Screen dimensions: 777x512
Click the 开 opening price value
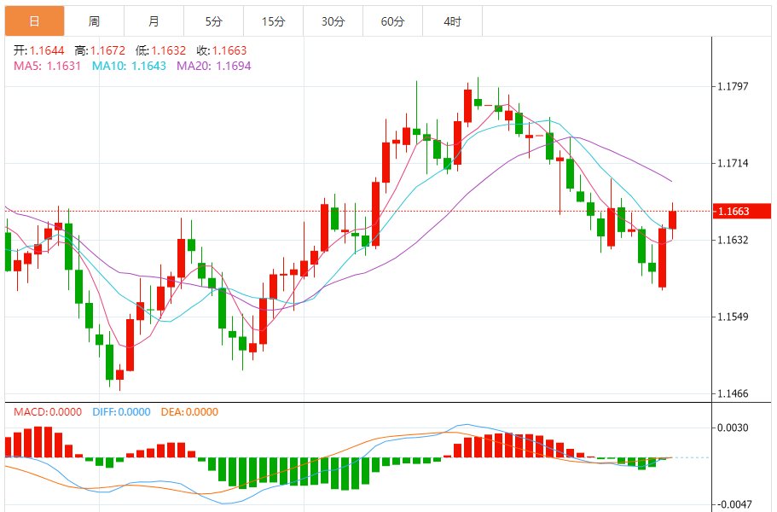pos(46,50)
